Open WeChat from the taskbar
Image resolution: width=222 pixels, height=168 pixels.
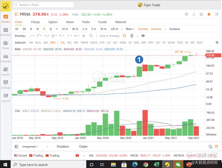click(178, 165)
